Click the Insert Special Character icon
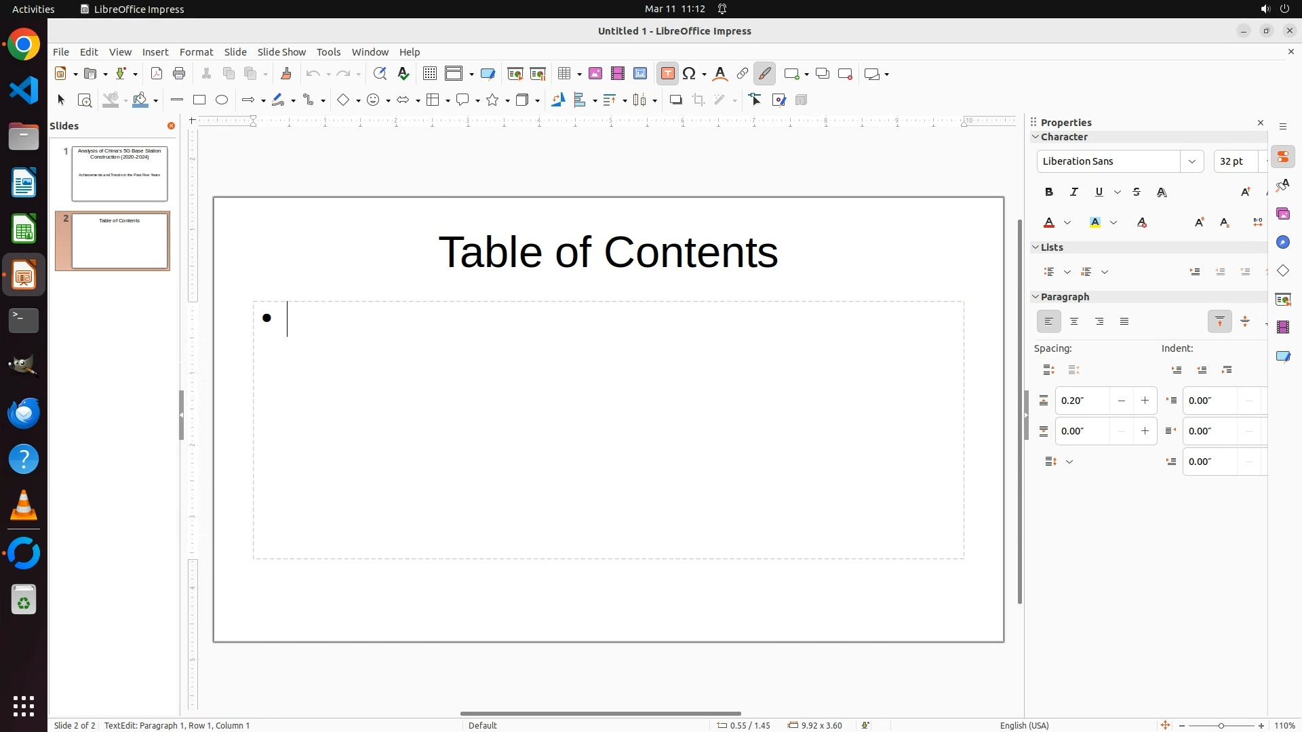This screenshot has height=732, width=1302. click(690, 74)
